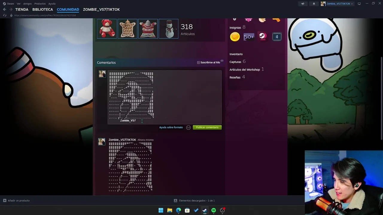Image resolution: width=383 pixels, height=215 pixels.
Task: Click the steamcommunity profile URL bar
Action: 45,15
